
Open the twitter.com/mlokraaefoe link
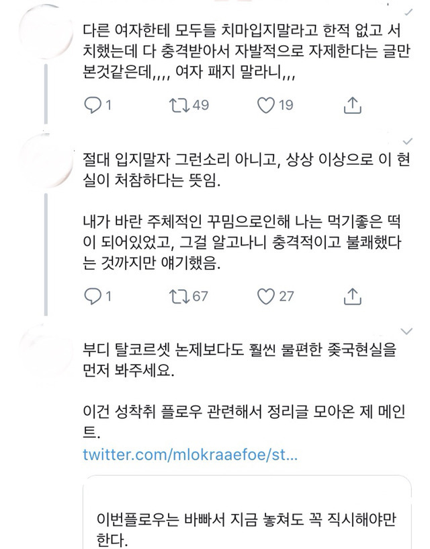tap(189, 454)
